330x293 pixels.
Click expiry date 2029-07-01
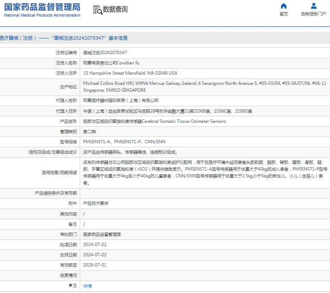tap(95, 265)
